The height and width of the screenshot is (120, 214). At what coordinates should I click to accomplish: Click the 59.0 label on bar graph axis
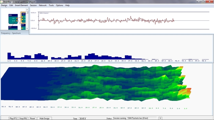pos(204,61)
